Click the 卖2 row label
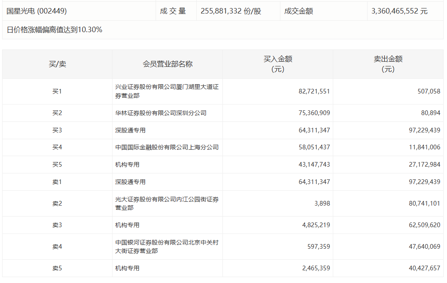447x283 pixels. 57,204
